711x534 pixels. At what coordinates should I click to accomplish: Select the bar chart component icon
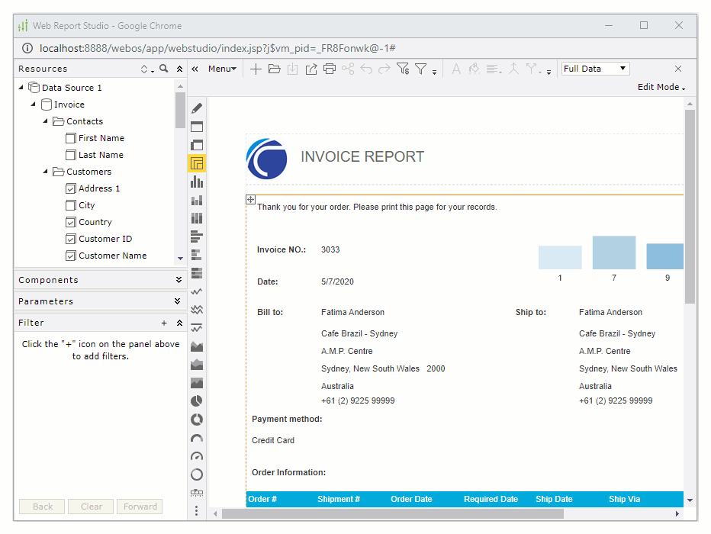(196, 182)
